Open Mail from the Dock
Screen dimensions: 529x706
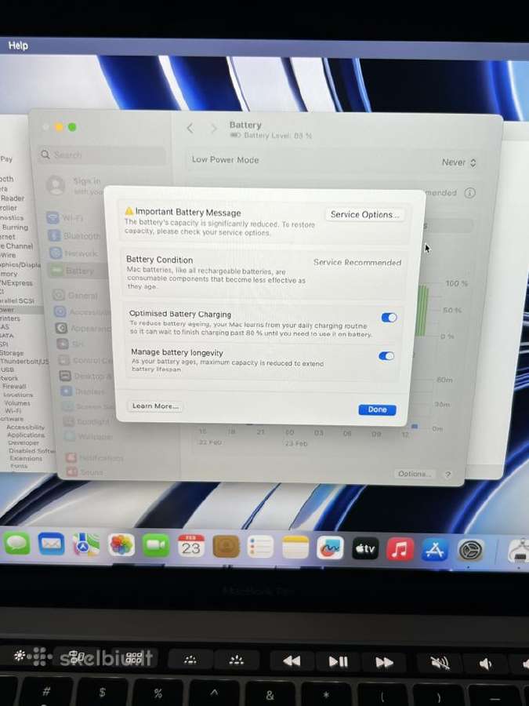pos(51,544)
